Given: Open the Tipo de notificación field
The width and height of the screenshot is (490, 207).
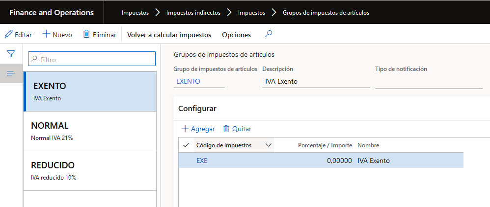Looking at the screenshot, I should pyautogui.click(x=429, y=82).
